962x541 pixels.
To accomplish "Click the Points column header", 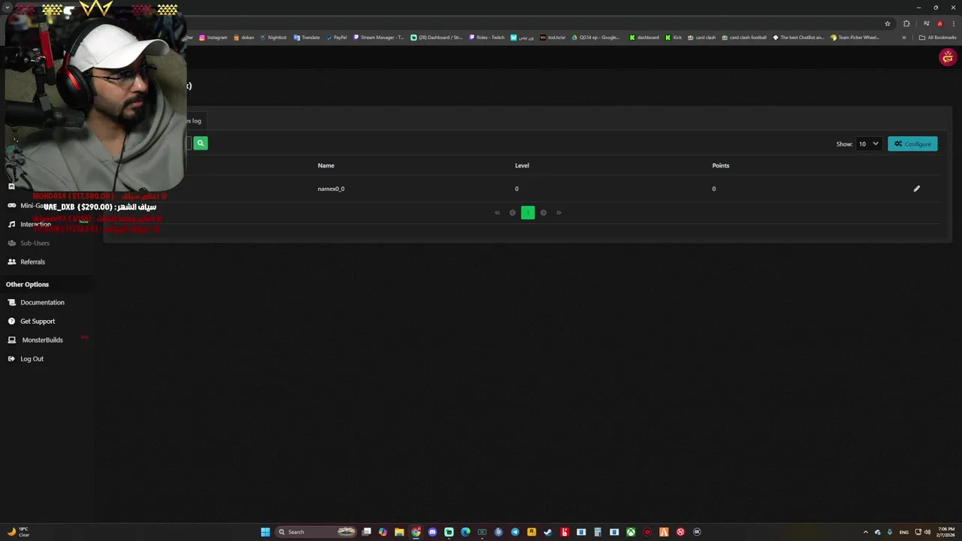I will coord(721,165).
